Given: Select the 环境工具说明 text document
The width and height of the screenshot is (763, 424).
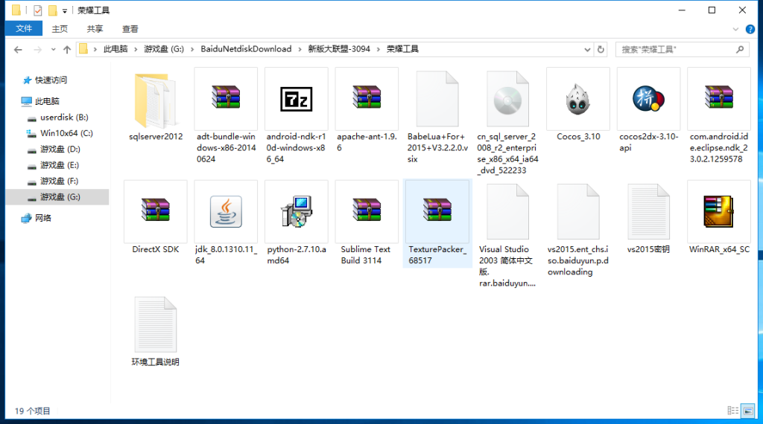Looking at the screenshot, I should click(155, 324).
